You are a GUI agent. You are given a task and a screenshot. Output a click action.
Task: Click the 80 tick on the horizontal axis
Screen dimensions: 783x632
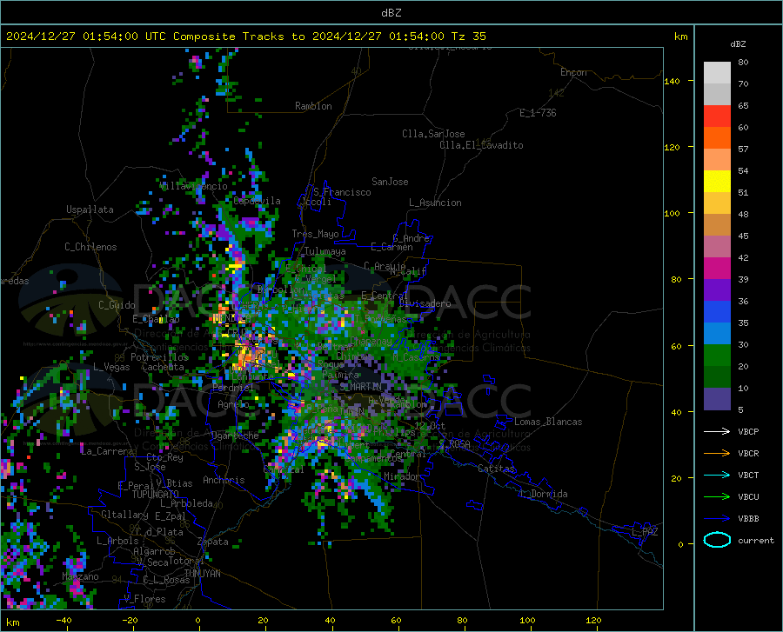point(462,620)
